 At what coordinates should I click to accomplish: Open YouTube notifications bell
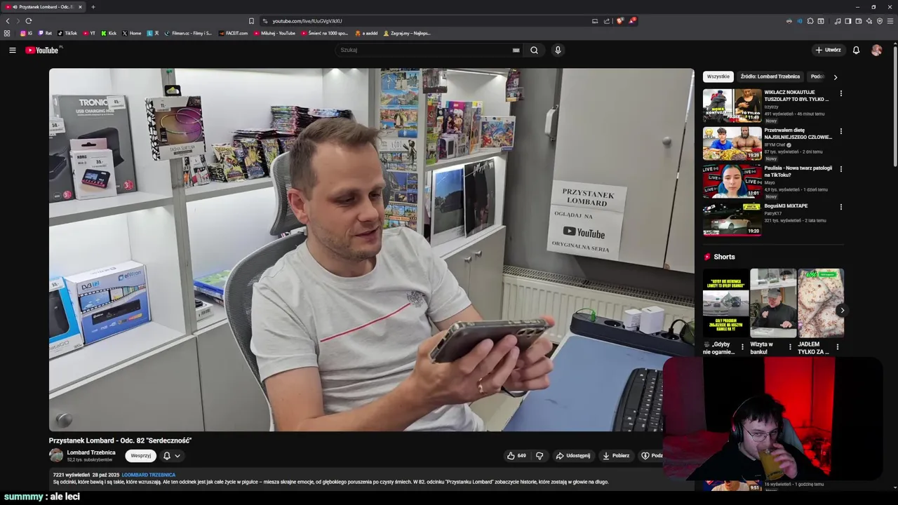(x=856, y=50)
